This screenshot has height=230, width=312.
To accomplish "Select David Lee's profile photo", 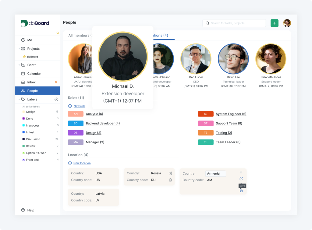I will point(233,59).
